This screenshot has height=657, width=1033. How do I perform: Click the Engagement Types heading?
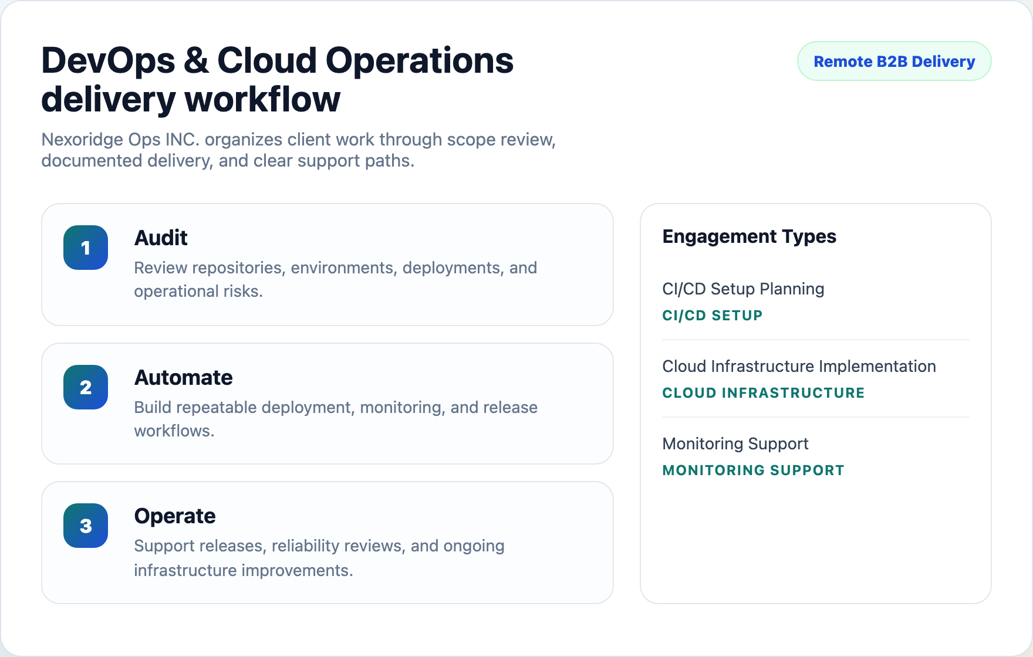pos(749,236)
